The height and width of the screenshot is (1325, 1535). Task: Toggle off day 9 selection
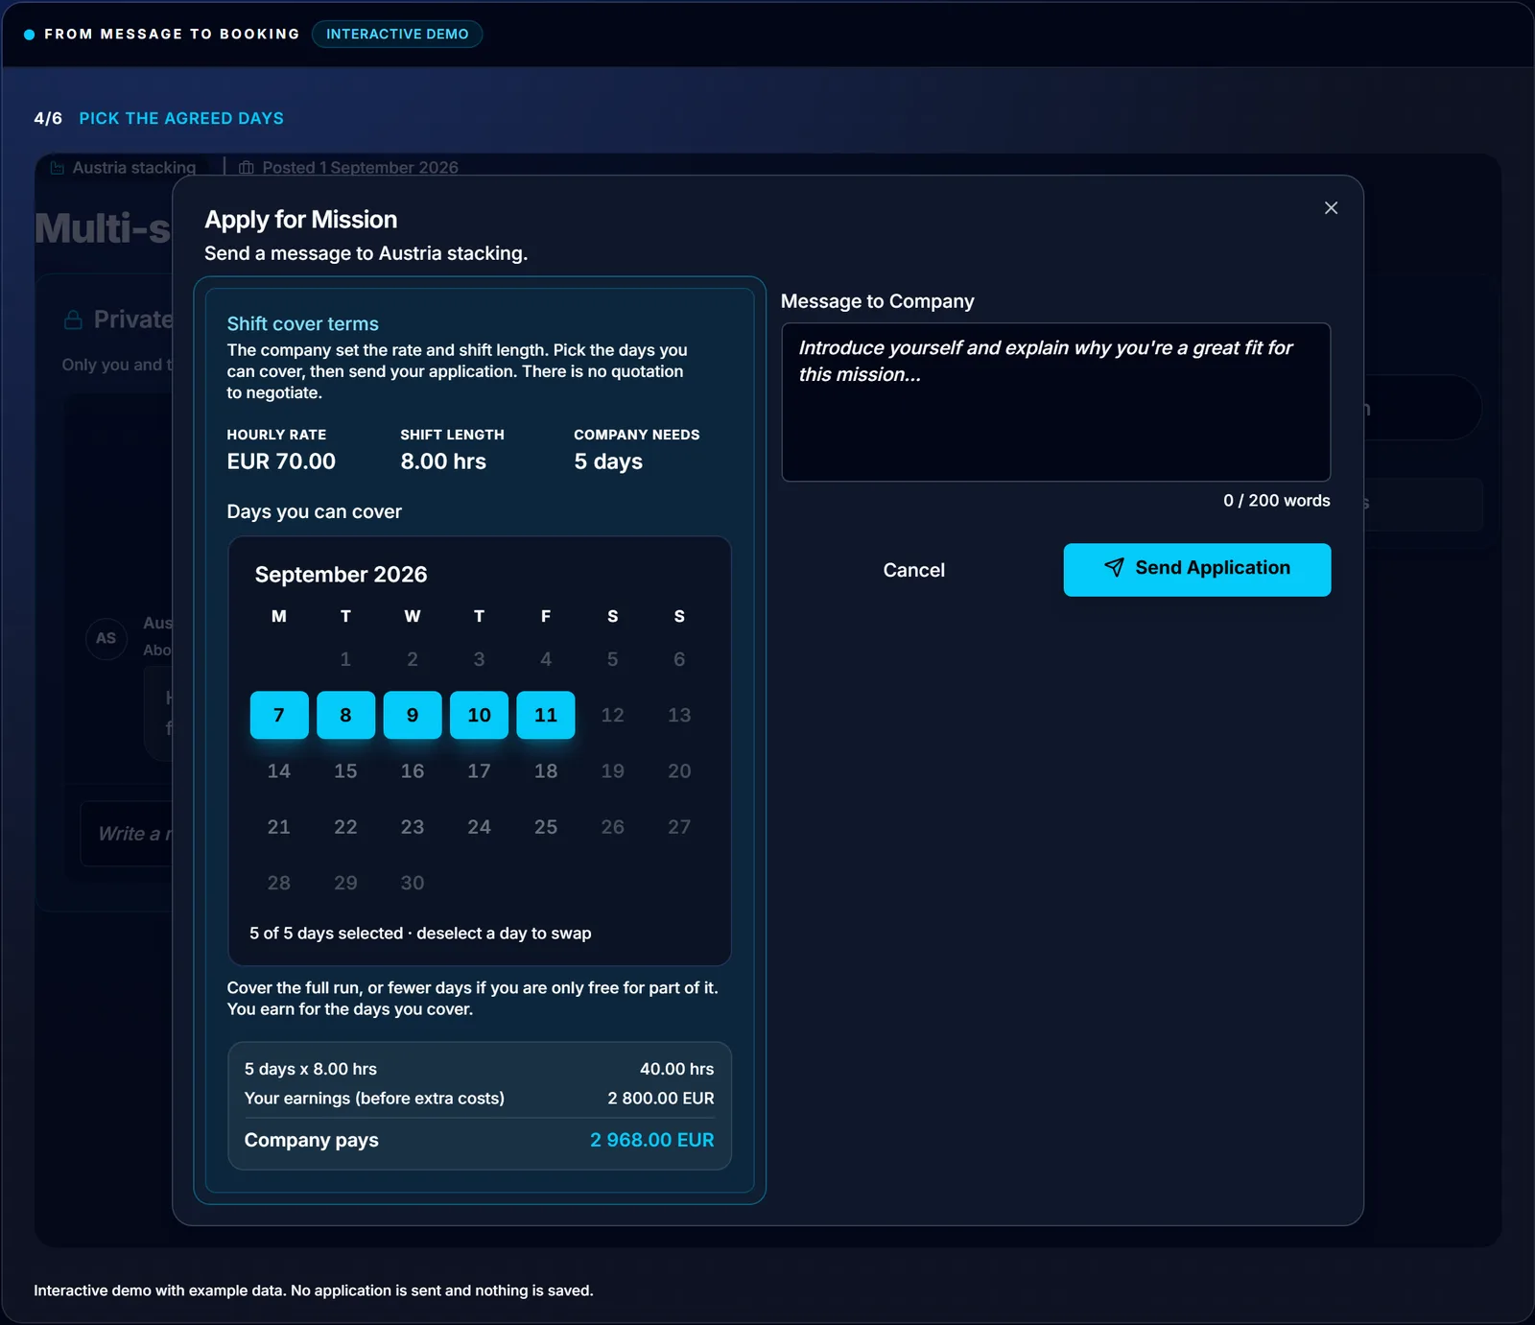pos(413,715)
